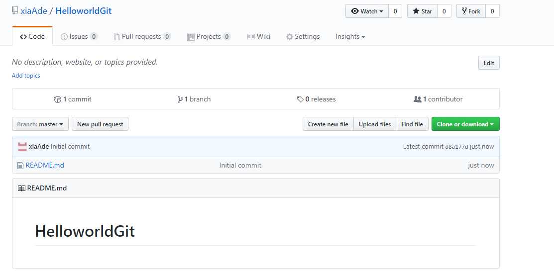
Task: Click the New pull request button
Action: [x=100, y=124]
